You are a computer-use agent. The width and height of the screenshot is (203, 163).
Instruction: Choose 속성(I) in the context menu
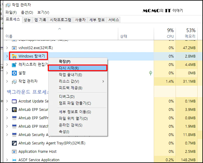(x=78, y=132)
